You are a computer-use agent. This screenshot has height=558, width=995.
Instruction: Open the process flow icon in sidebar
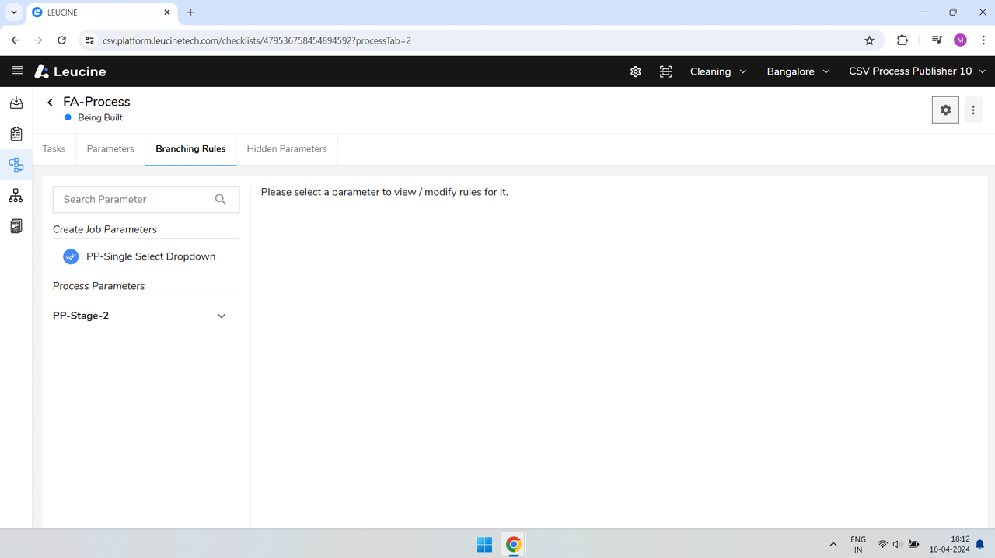tap(16, 165)
